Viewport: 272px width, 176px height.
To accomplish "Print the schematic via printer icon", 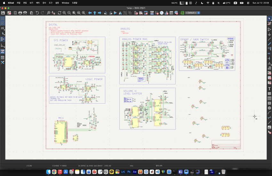I will pos(20,13).
